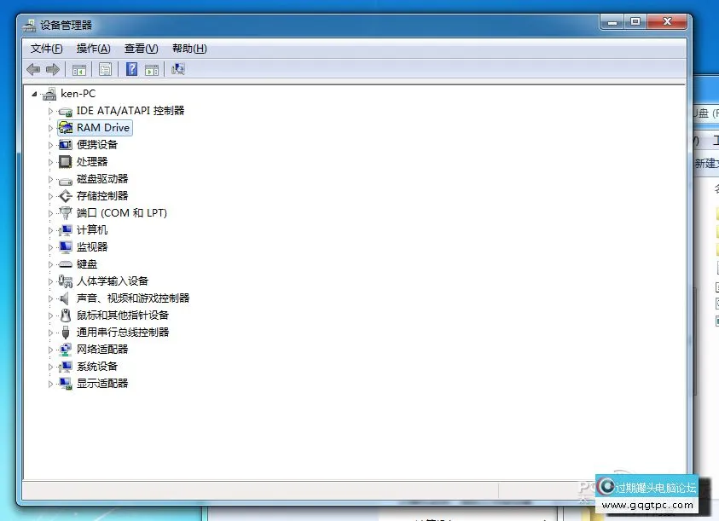Click the Back arrow in the toolbar
This screenshot has height=521, width=719.
(33, 70)
